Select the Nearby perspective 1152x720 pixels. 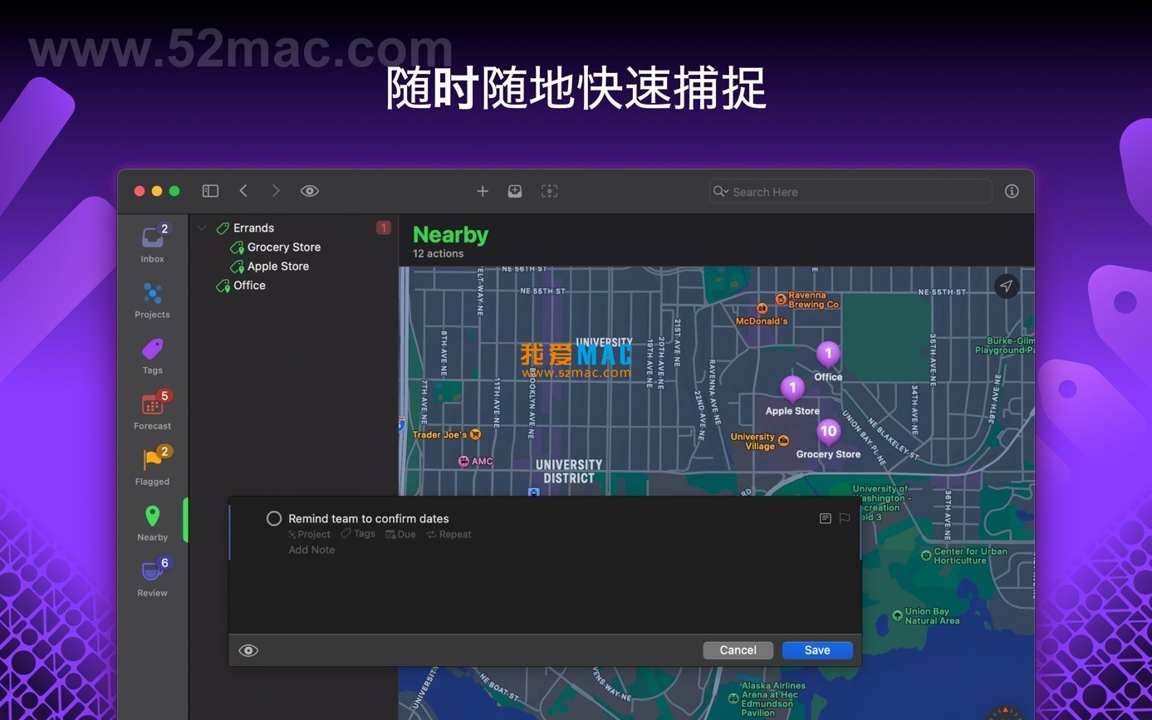pyautogui.click(x=152, y=523)
